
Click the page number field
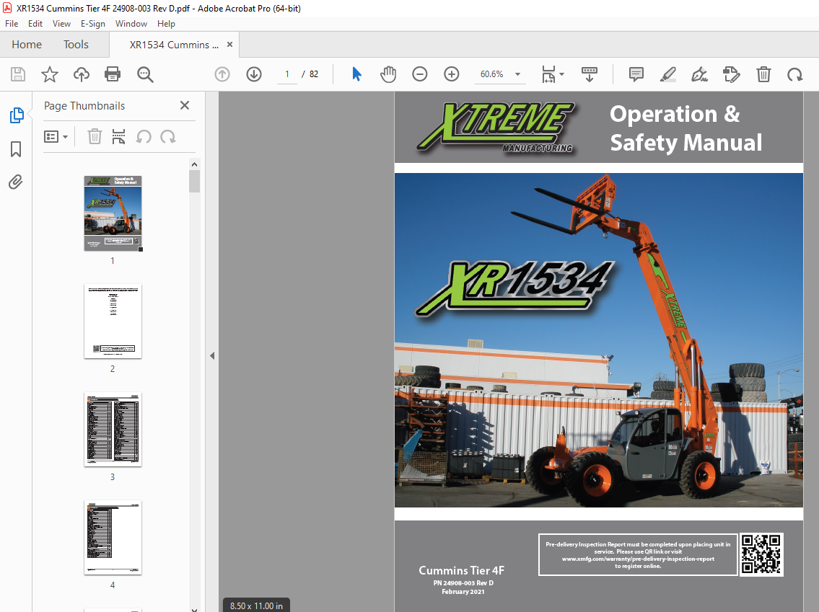tap(286, 74)
